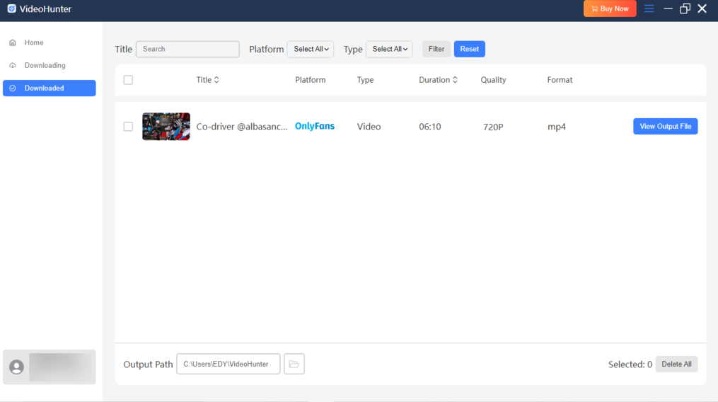Viewport: 718px width, 402px height.
Task: Click the blurred account name area
Action: pyautogui.click(x=60, y=367)
